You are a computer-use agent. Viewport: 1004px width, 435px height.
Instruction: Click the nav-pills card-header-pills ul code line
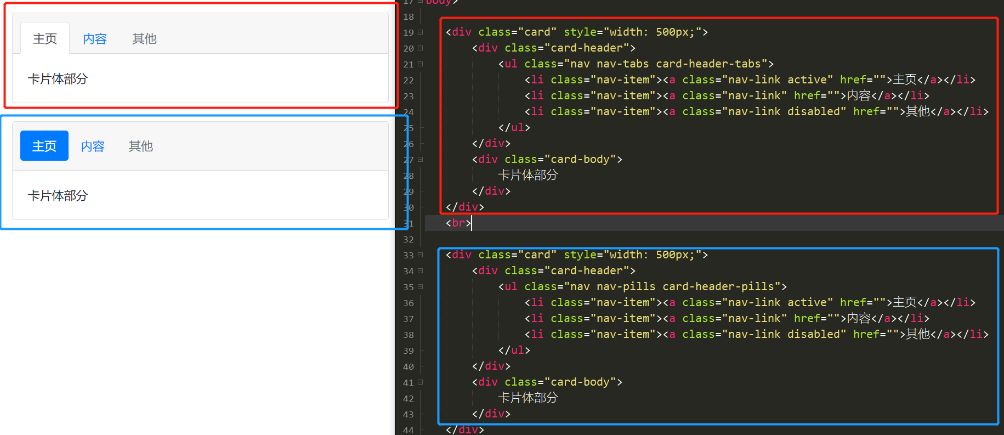[643, 286]
